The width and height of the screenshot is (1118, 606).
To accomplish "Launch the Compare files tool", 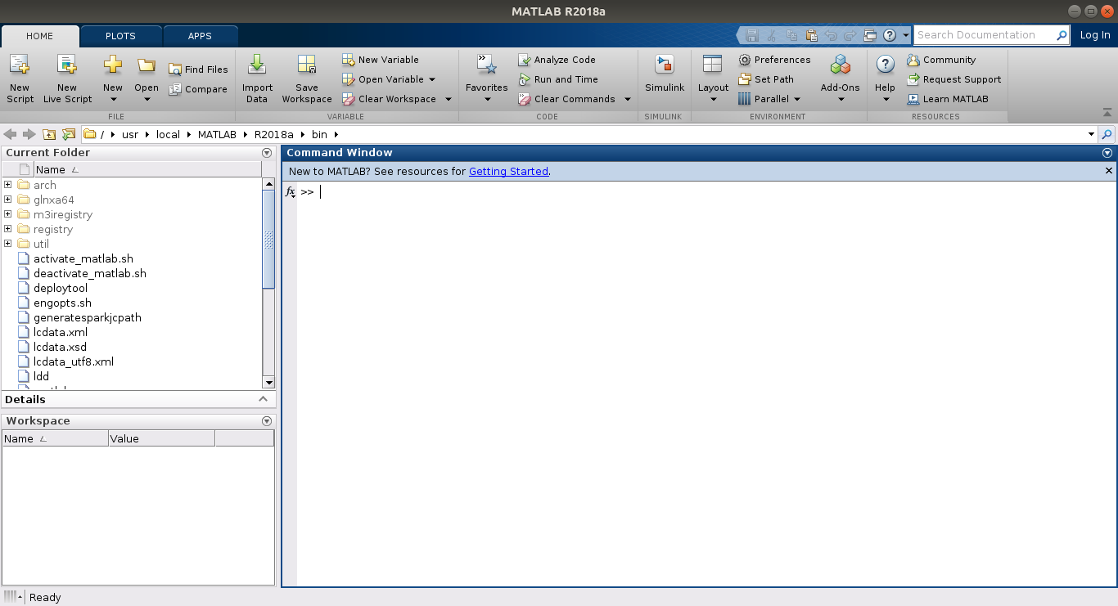I will 198,89.
